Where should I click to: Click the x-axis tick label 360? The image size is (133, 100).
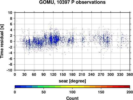[x=130, y=74]
